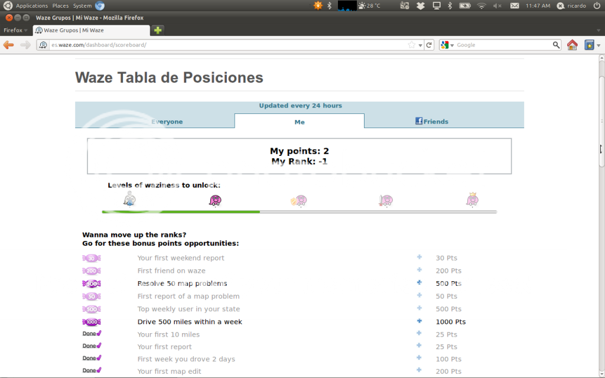
Task: Expand the 'Resolve 50 map problems' plus
Action: [419, 282]
